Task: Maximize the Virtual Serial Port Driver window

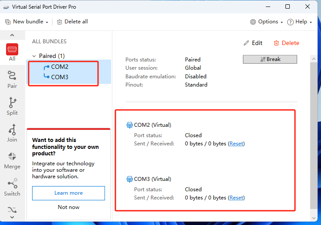Action: (288, 7)
